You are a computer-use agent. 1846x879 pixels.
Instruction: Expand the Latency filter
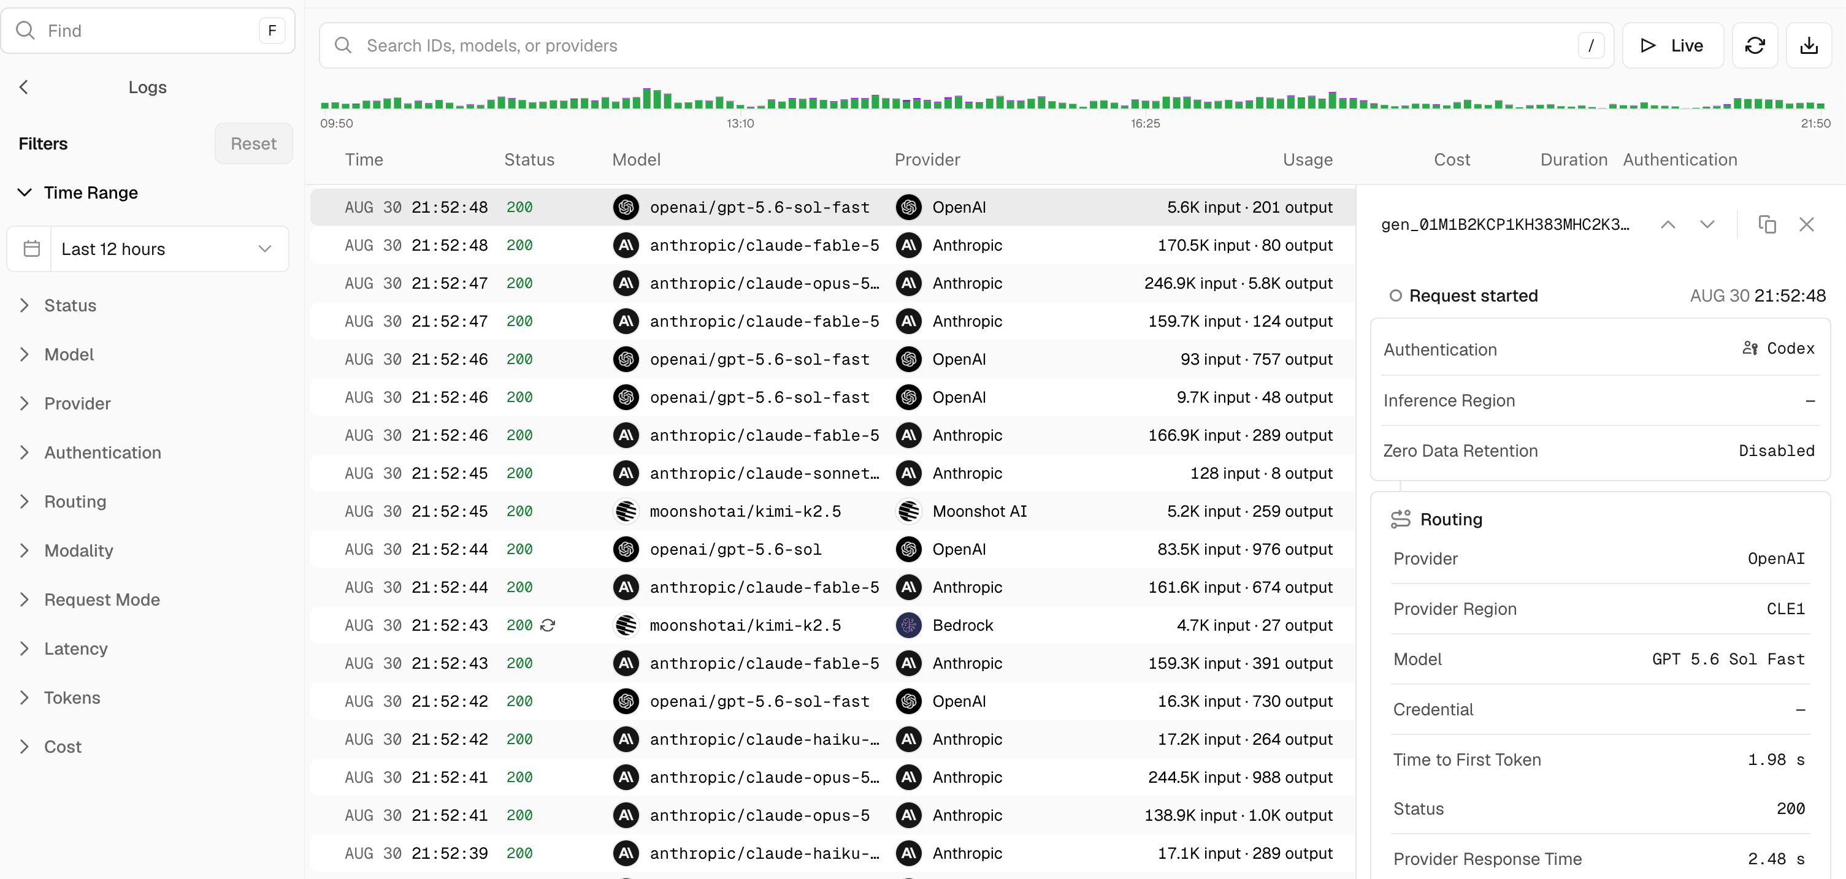pyautogui.click(x=63, y=649)
